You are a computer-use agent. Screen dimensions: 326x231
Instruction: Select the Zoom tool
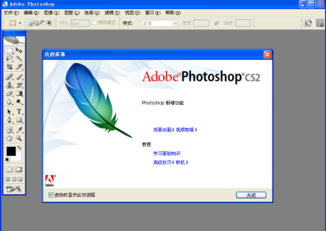point(19,138)
